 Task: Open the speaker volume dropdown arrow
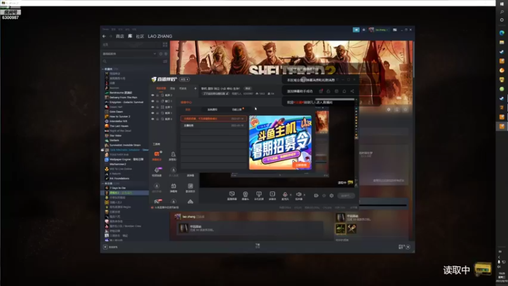[x=304, y=195]
